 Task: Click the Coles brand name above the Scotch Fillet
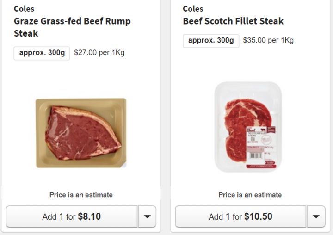pos(193,9)
